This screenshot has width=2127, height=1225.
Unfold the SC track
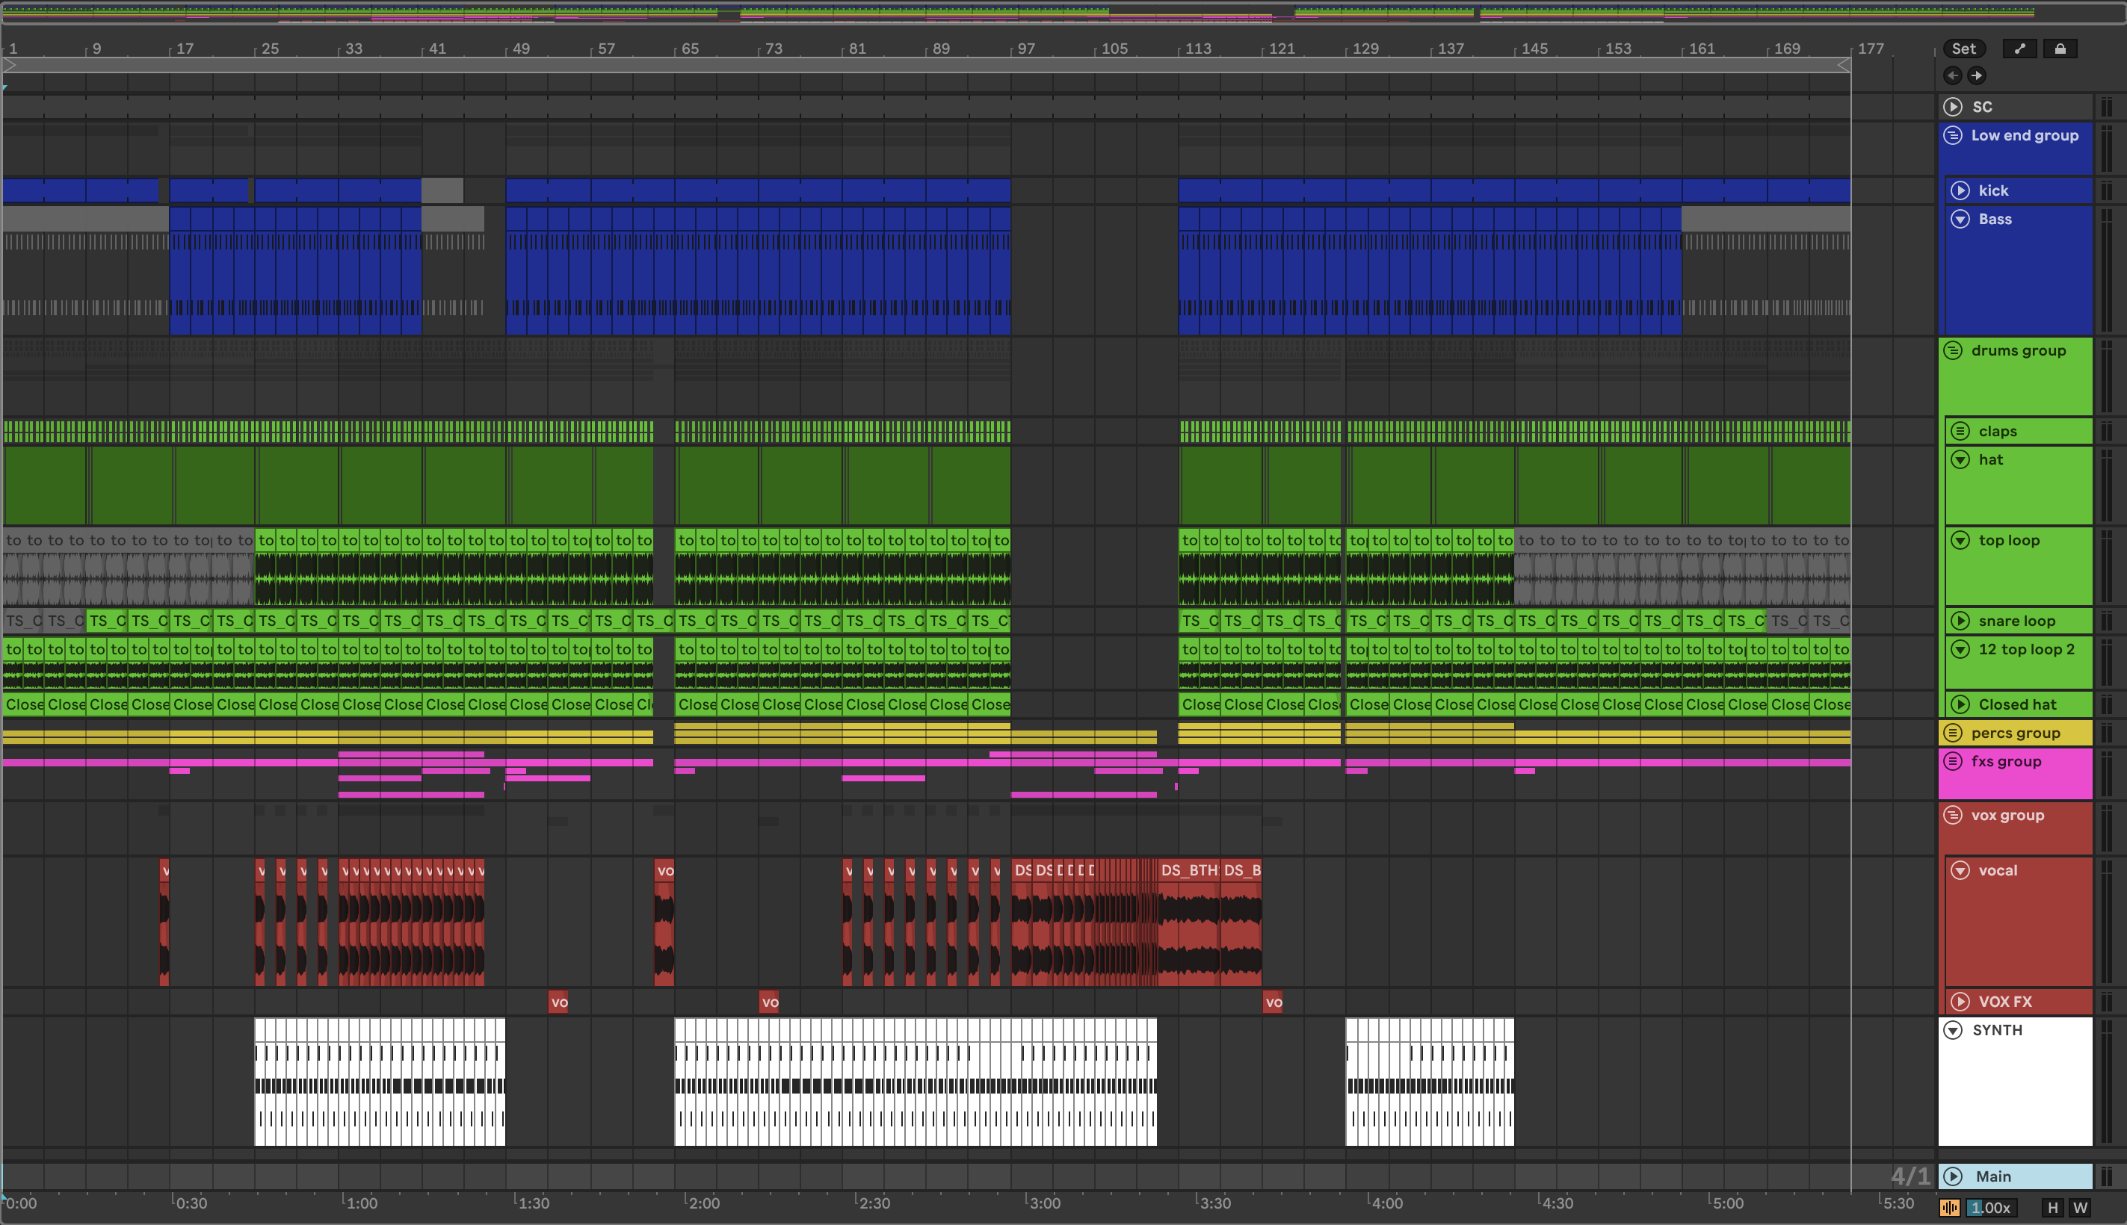coord(1953,107)
